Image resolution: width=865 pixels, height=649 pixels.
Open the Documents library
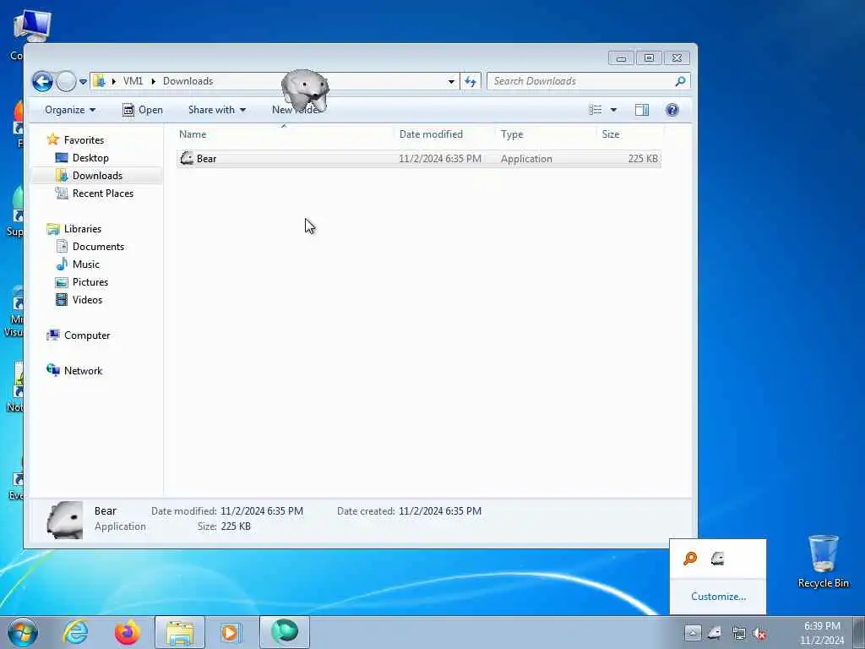(x=98, y=247)
